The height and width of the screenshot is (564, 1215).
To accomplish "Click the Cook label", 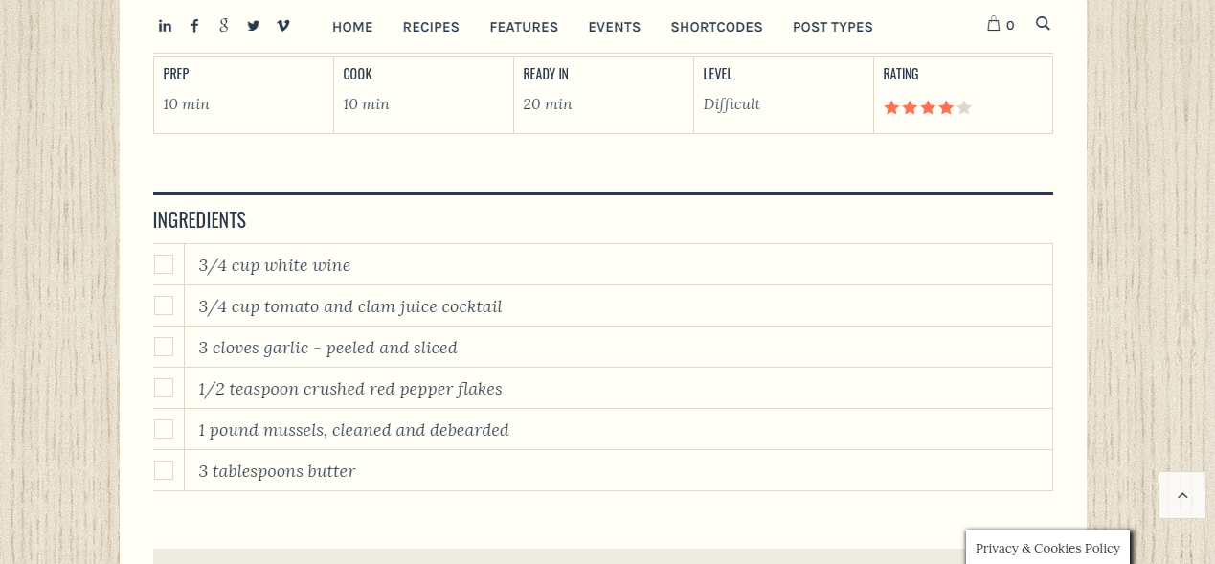I will coord(357,74).
